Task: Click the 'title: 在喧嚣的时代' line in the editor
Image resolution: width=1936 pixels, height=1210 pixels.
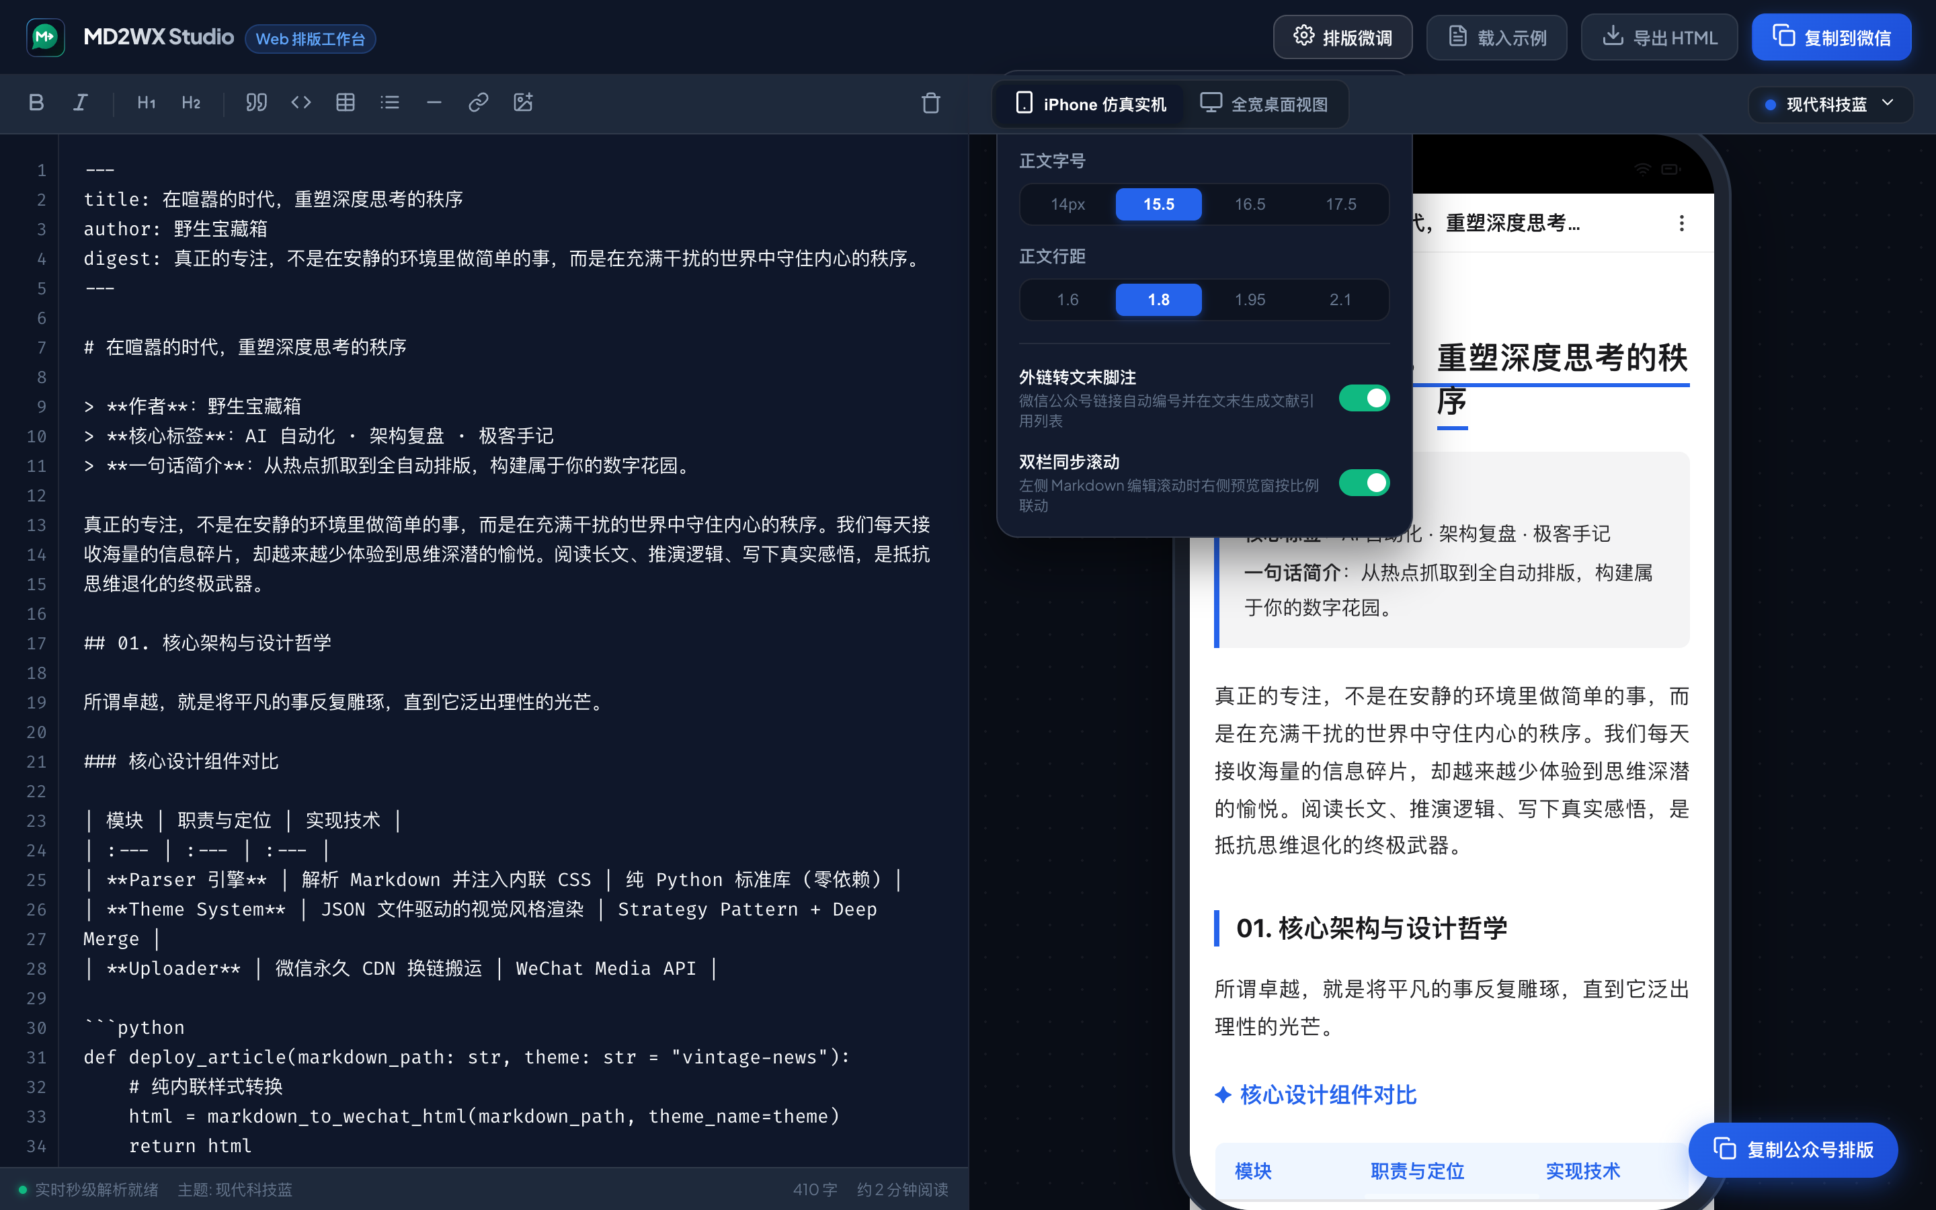Action: pos(274,199)
